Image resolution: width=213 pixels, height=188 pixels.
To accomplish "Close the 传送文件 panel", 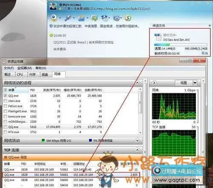I will tap(210, 26).
